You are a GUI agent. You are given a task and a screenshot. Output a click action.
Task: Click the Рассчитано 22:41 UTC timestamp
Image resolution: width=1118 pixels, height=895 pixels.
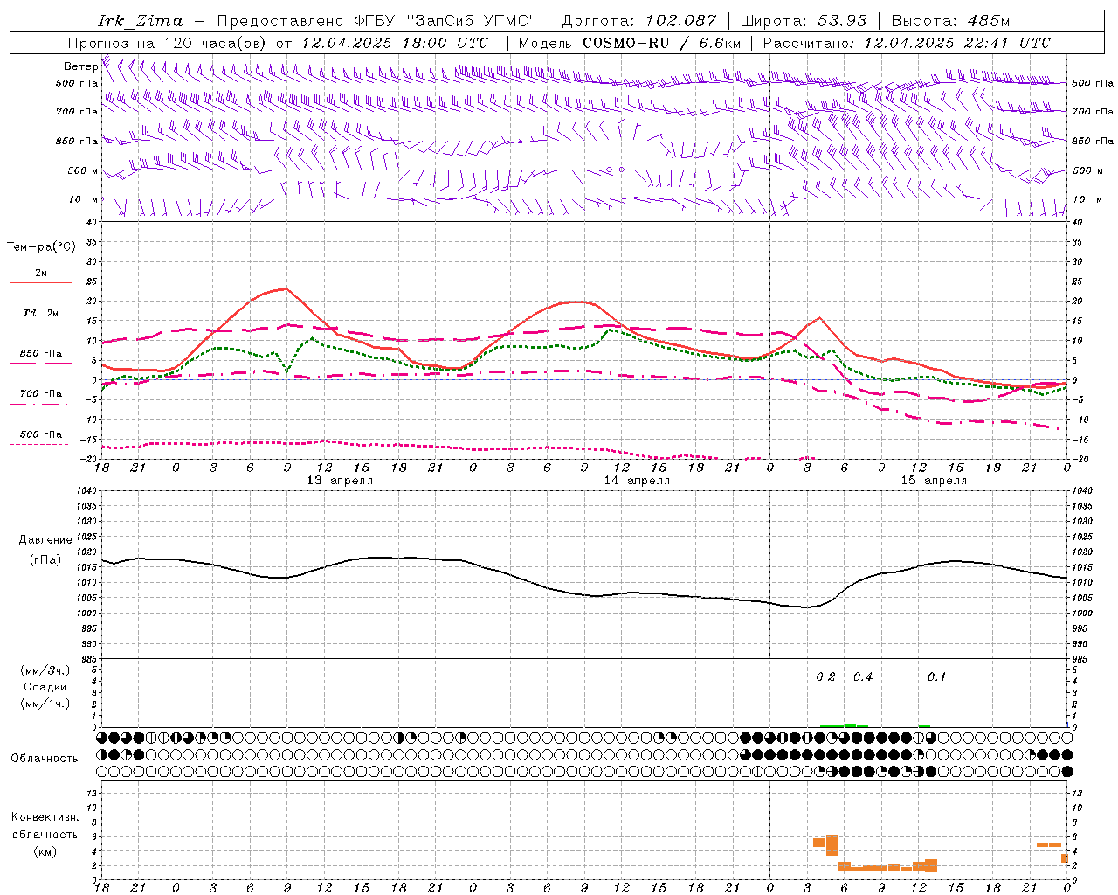(906, 43)
